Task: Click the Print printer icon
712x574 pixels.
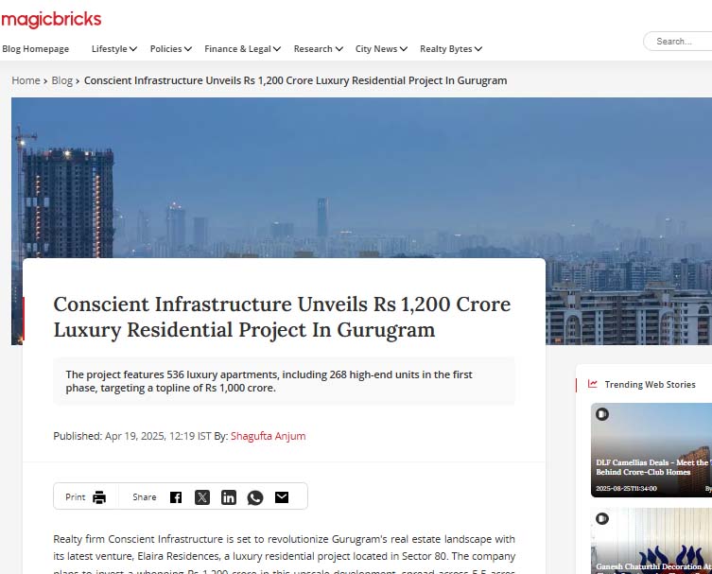Action: [99, 497]
